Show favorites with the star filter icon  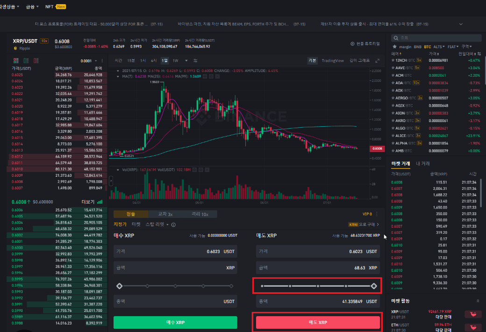[394, 47]
